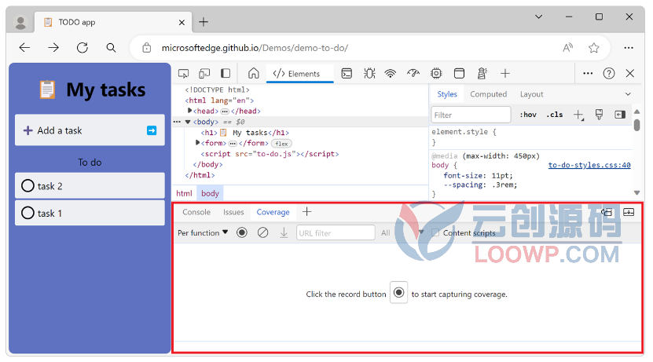
Task: Collapse the body element node
Action: coord(188,122)
